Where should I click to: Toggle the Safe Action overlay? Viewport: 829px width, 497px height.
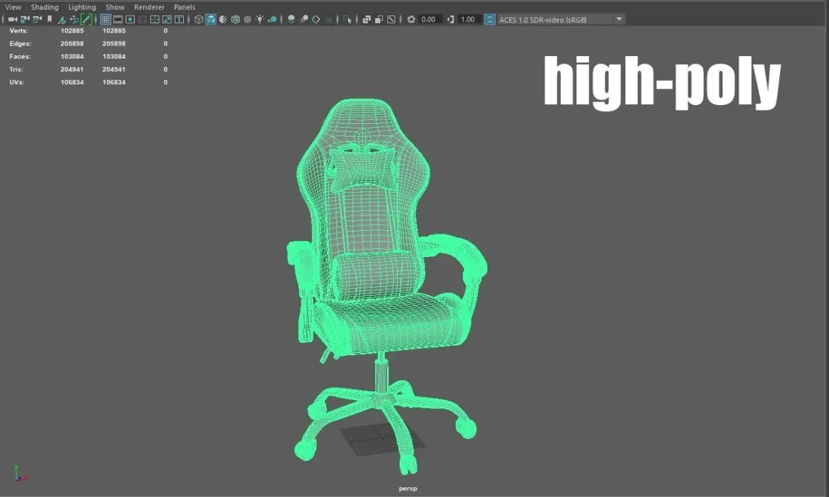[x=167, y=19]
